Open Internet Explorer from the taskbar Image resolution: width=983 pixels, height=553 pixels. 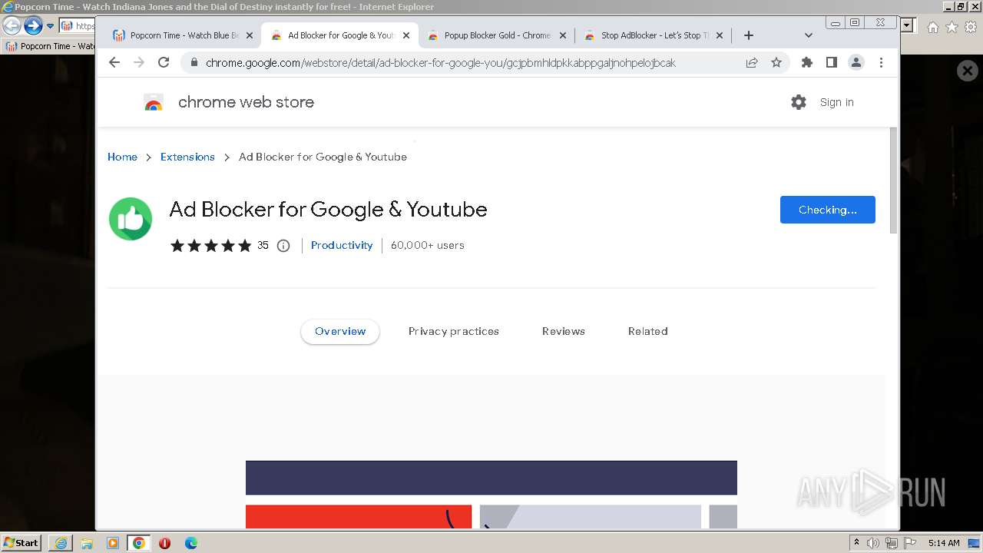coord(61,543)
